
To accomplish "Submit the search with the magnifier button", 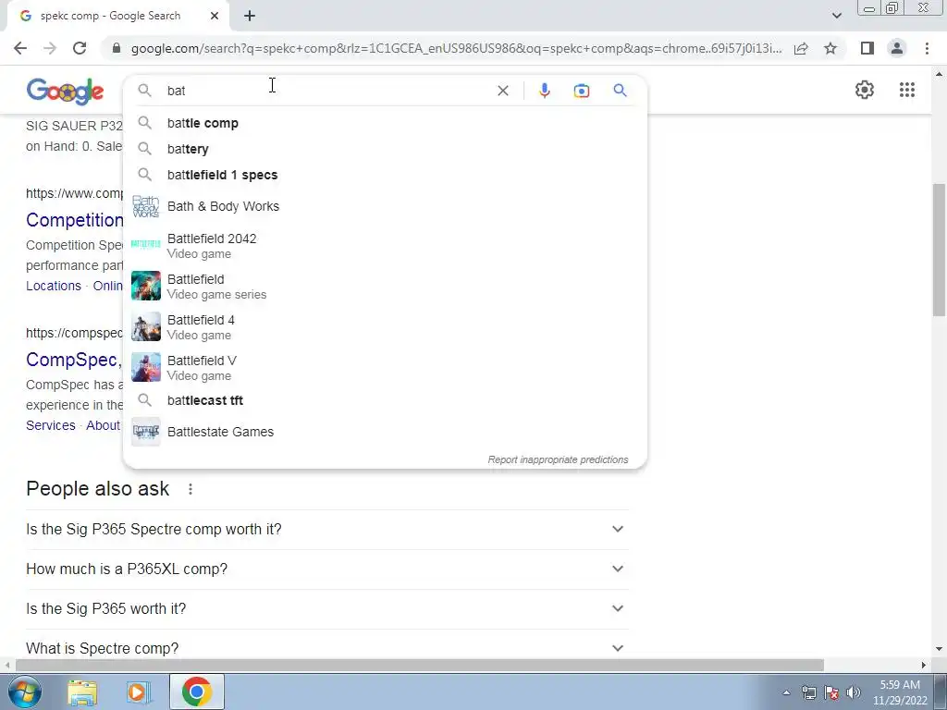I will [x=620, y=91].
